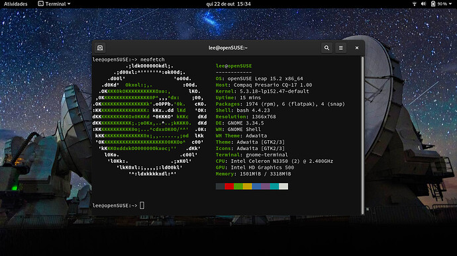Click the text 'Compaq Presario CQ-17 1.00'
This screenshot has width=457, height=256.
(273, 85)
